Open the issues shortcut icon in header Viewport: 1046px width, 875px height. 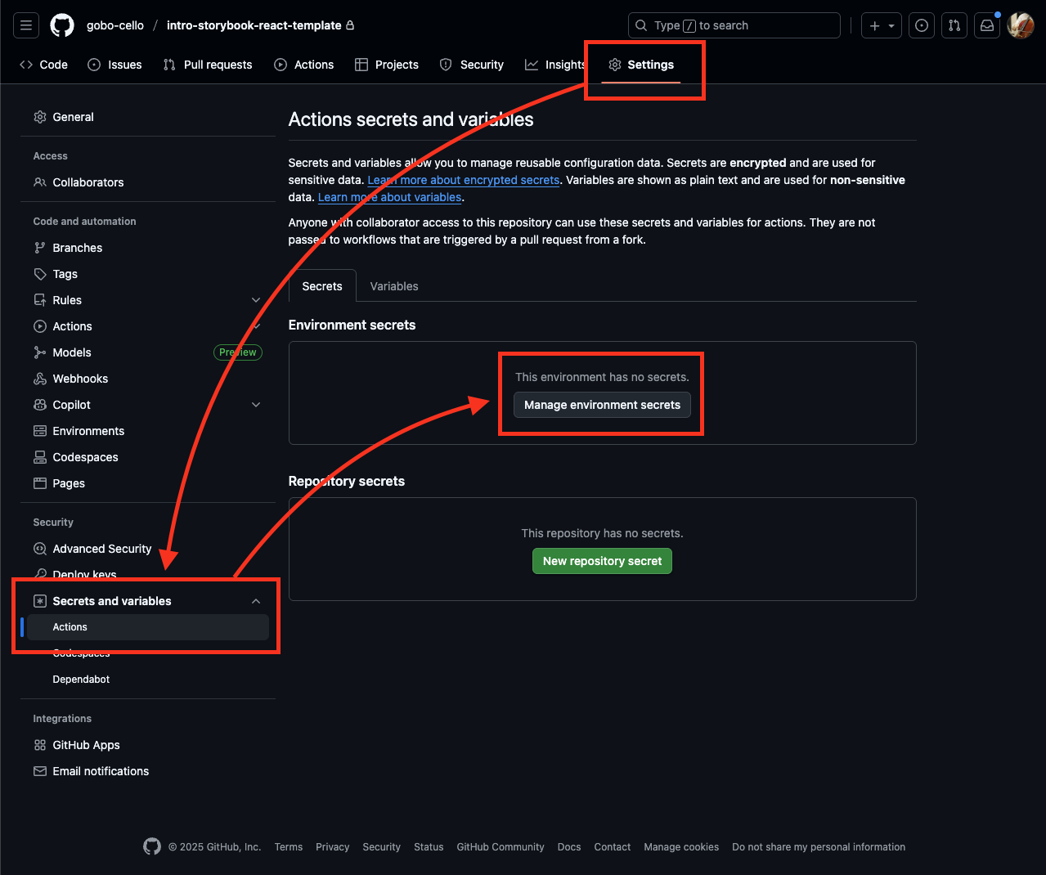point(922,25)
